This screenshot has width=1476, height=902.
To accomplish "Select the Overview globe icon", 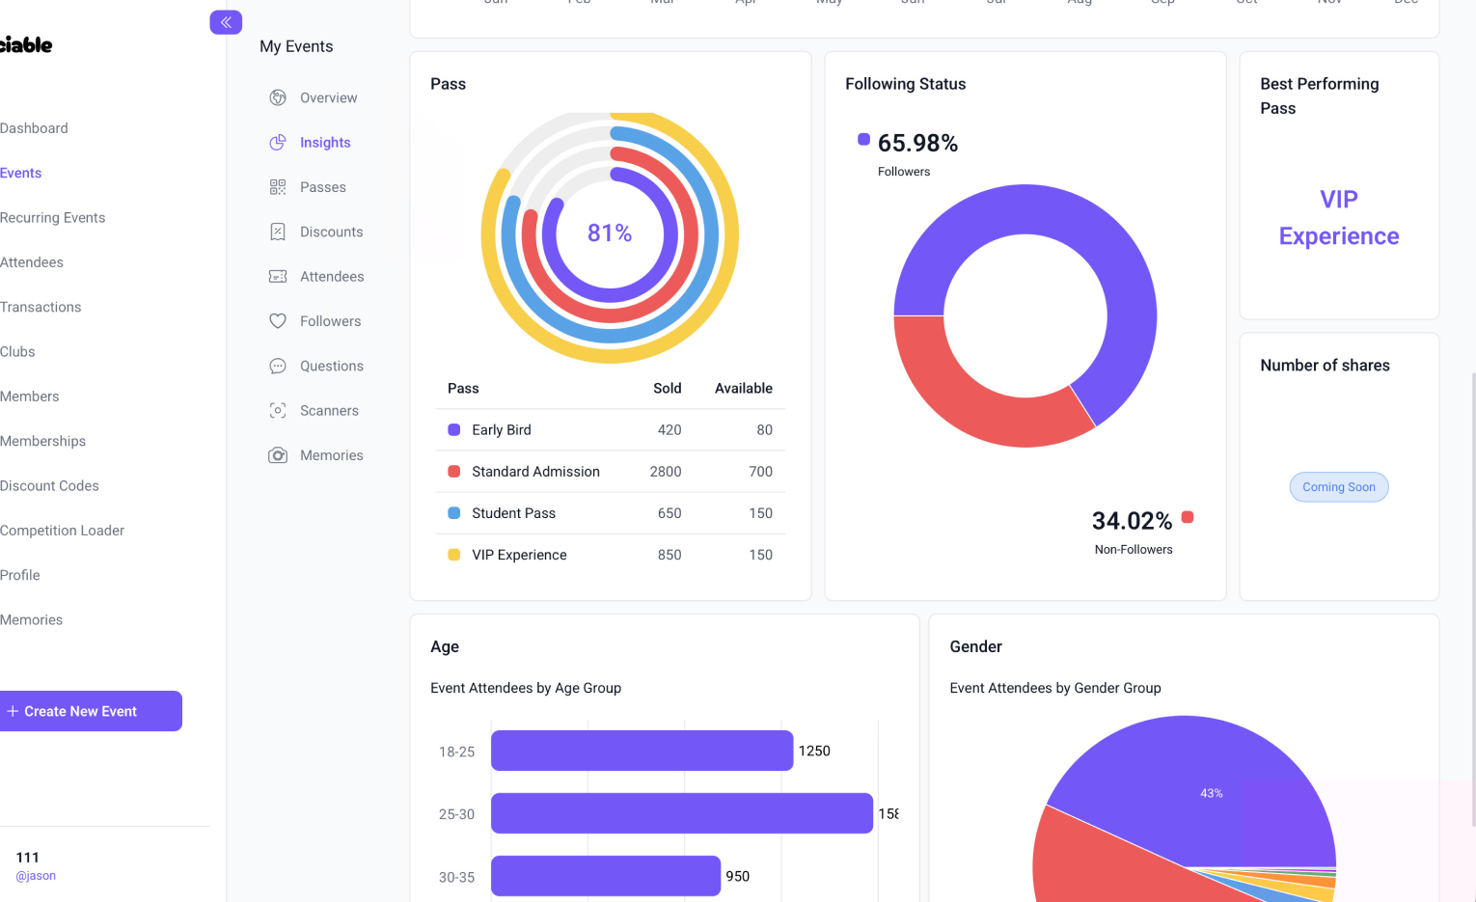I will [x=278, y=97].
